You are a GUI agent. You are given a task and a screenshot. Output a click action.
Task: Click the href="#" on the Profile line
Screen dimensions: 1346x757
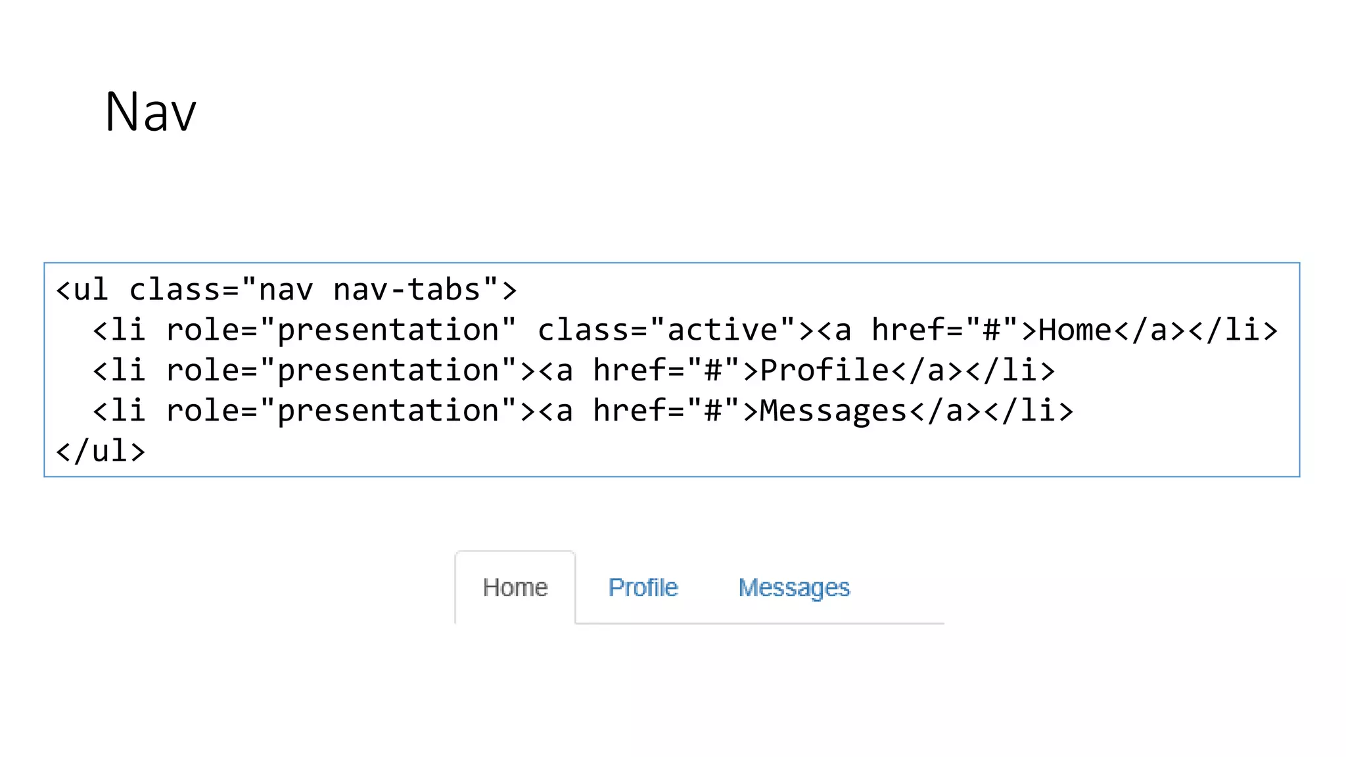[666, 371]
